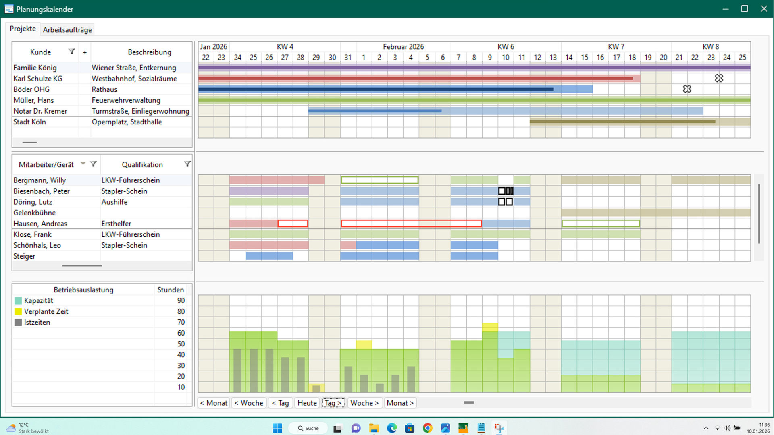Image resolution: width=774 pixels, height=435 pixels.
Task: Click the square markers in Döring row
Action: pos(505,202)
